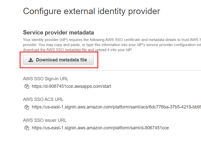Click the Download metadata file button
Viewport: 201px width, 154px height.
pyautogui.click(x=58, y=60)
